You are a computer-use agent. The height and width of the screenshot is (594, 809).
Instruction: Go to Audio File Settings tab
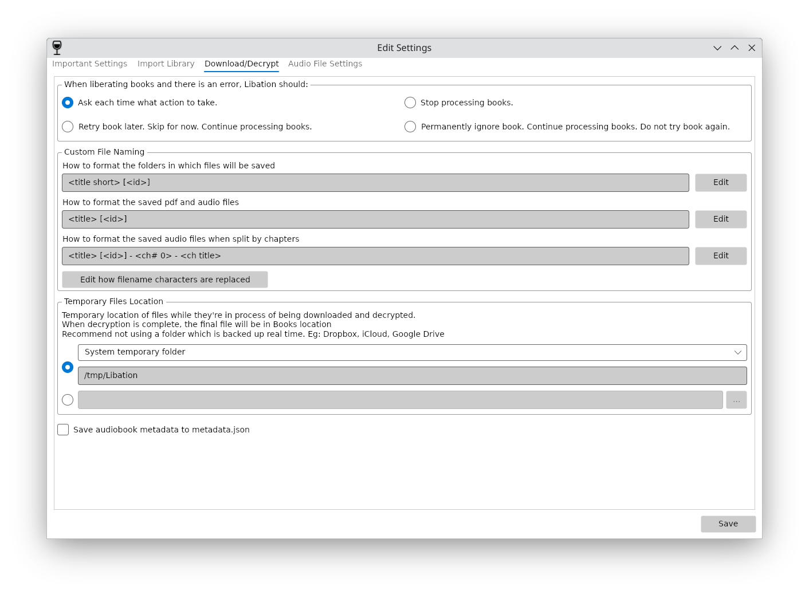[325, 64]
